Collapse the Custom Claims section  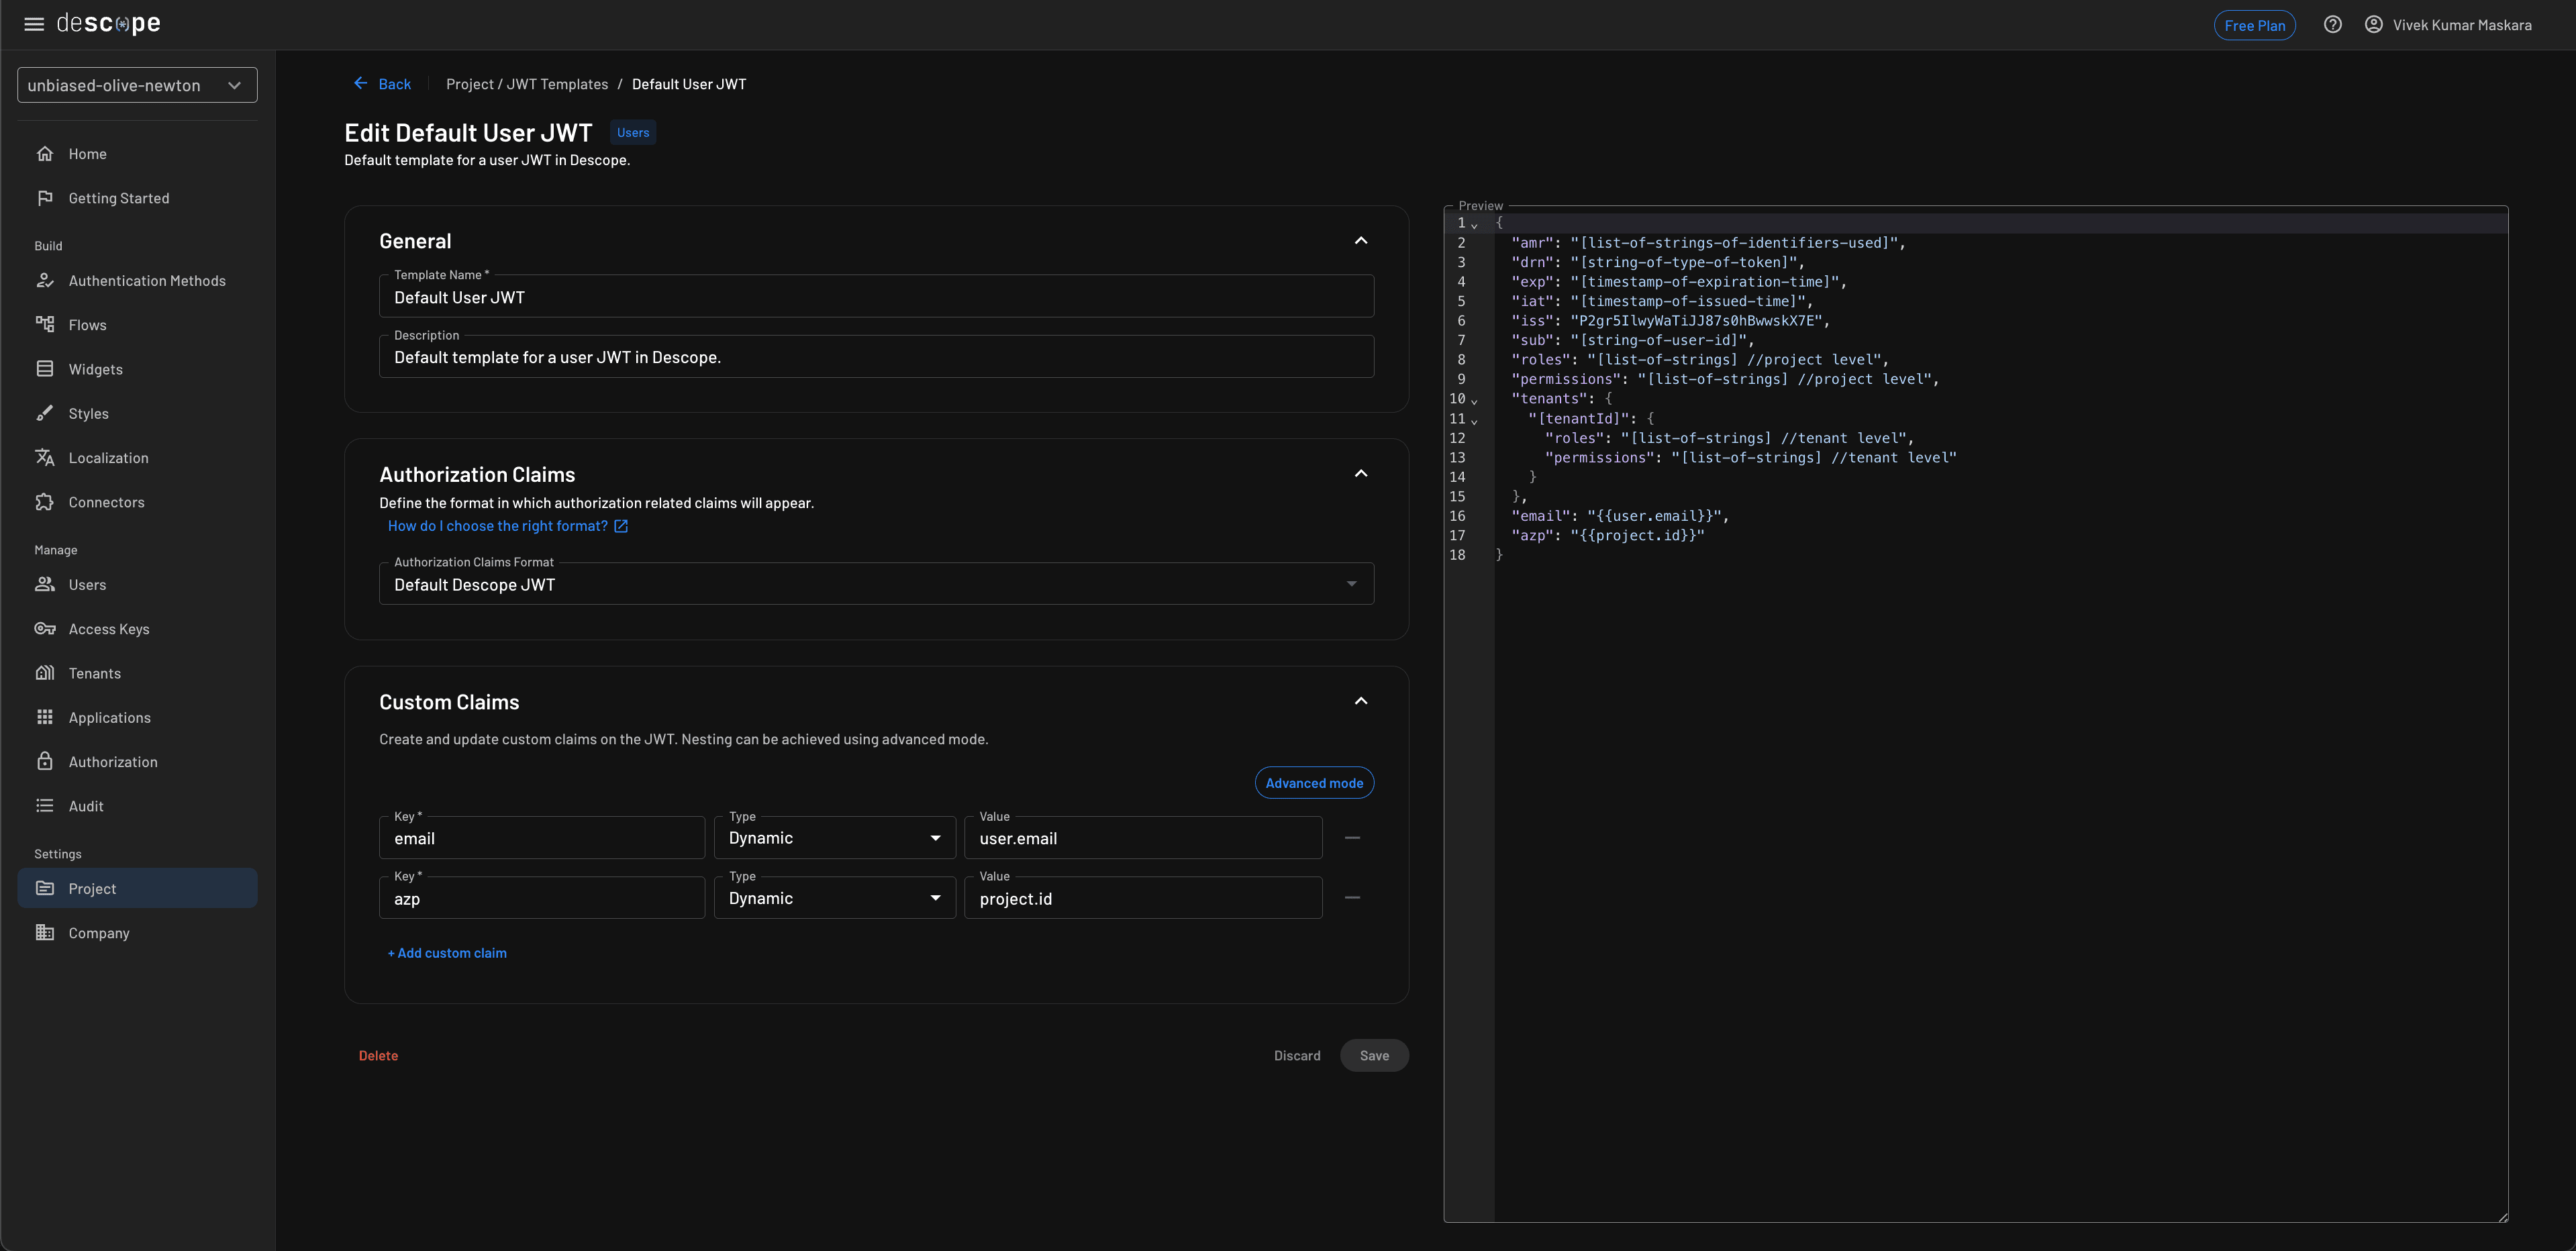coord(1360,701)
